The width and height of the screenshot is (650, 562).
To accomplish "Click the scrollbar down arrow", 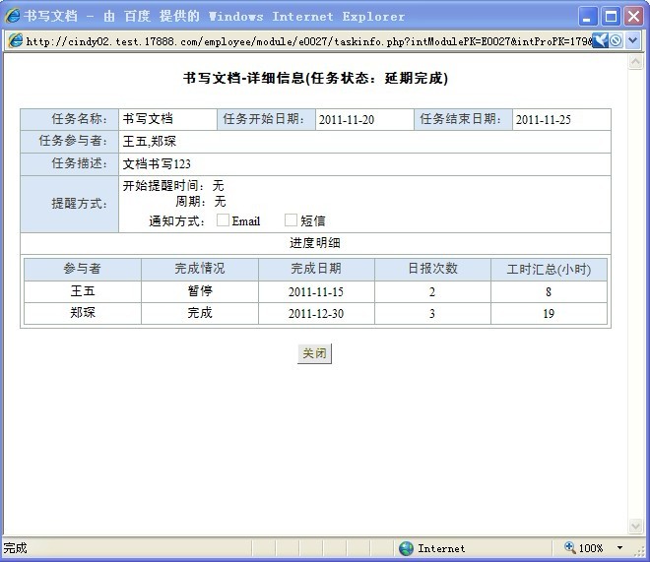I will pos(635,527).
